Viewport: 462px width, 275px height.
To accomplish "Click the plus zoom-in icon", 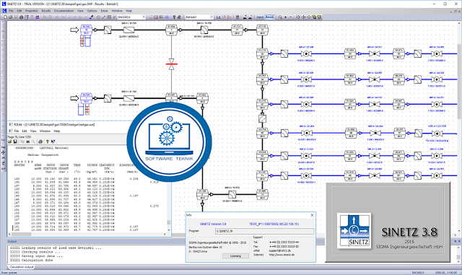I will 286,17.
